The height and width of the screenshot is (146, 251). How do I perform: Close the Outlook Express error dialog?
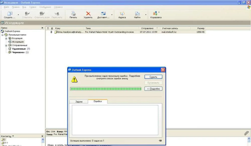[163, 70]
